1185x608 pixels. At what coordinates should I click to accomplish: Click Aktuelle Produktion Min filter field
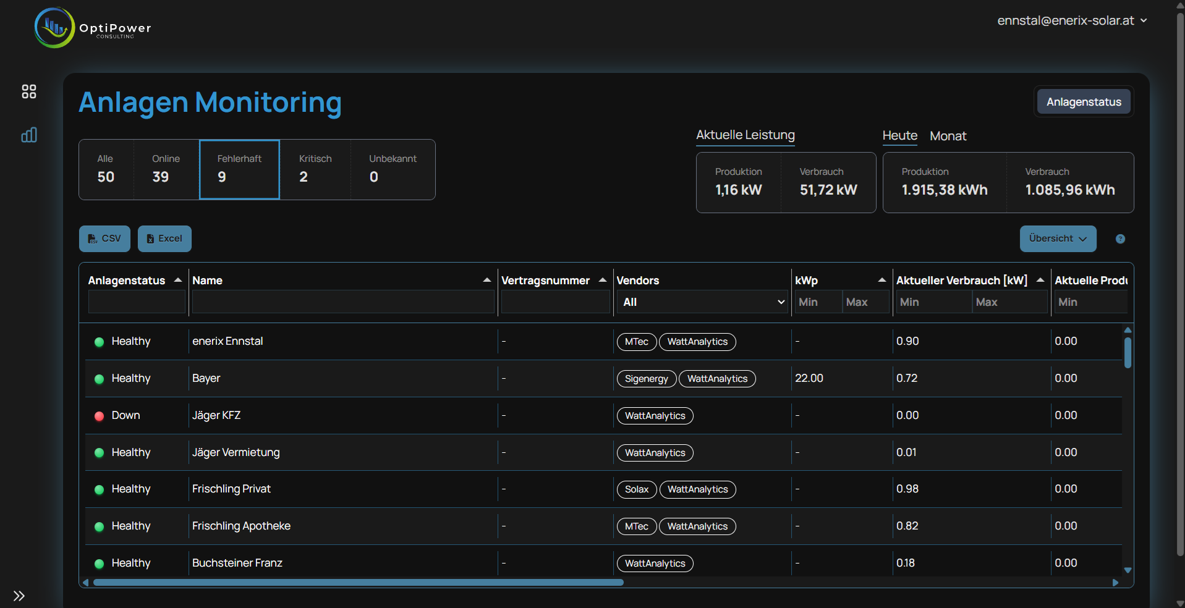(x=1090, y=302)
